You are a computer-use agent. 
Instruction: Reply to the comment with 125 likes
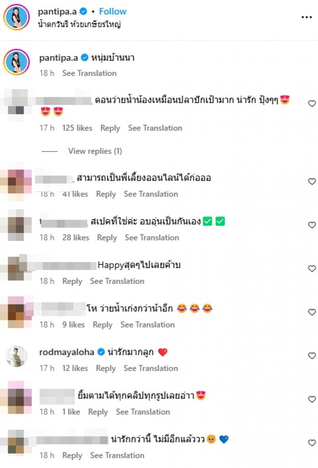tap(110, 128)
